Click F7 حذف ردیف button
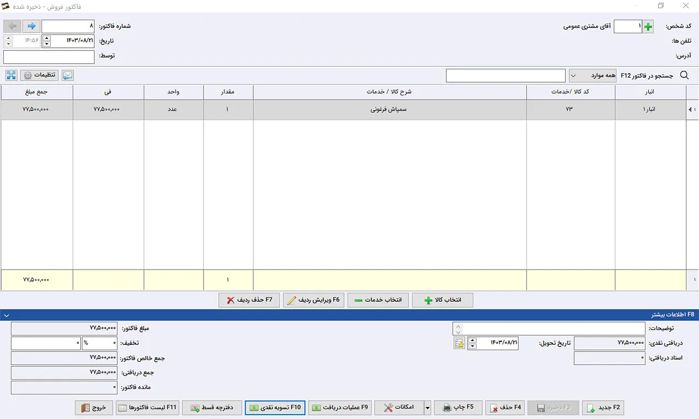Viewport: 699px width, 419px height. (x=249, y=300)
